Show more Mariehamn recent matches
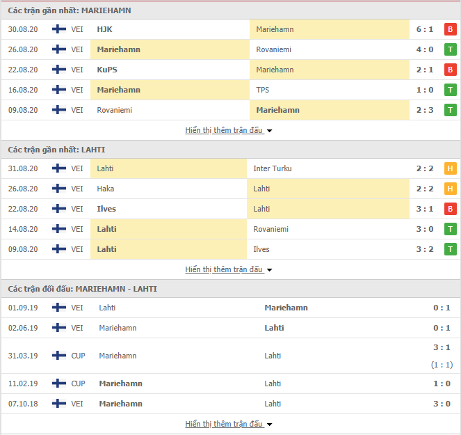This screenshot has height=435, width=461. click(x=229, y=130)
